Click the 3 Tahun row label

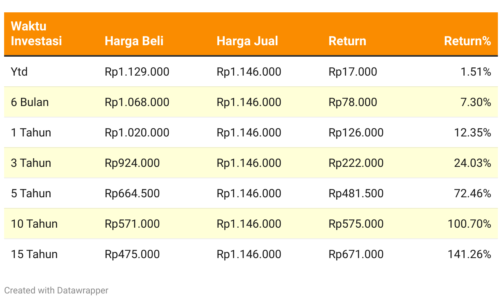[31, 163]
